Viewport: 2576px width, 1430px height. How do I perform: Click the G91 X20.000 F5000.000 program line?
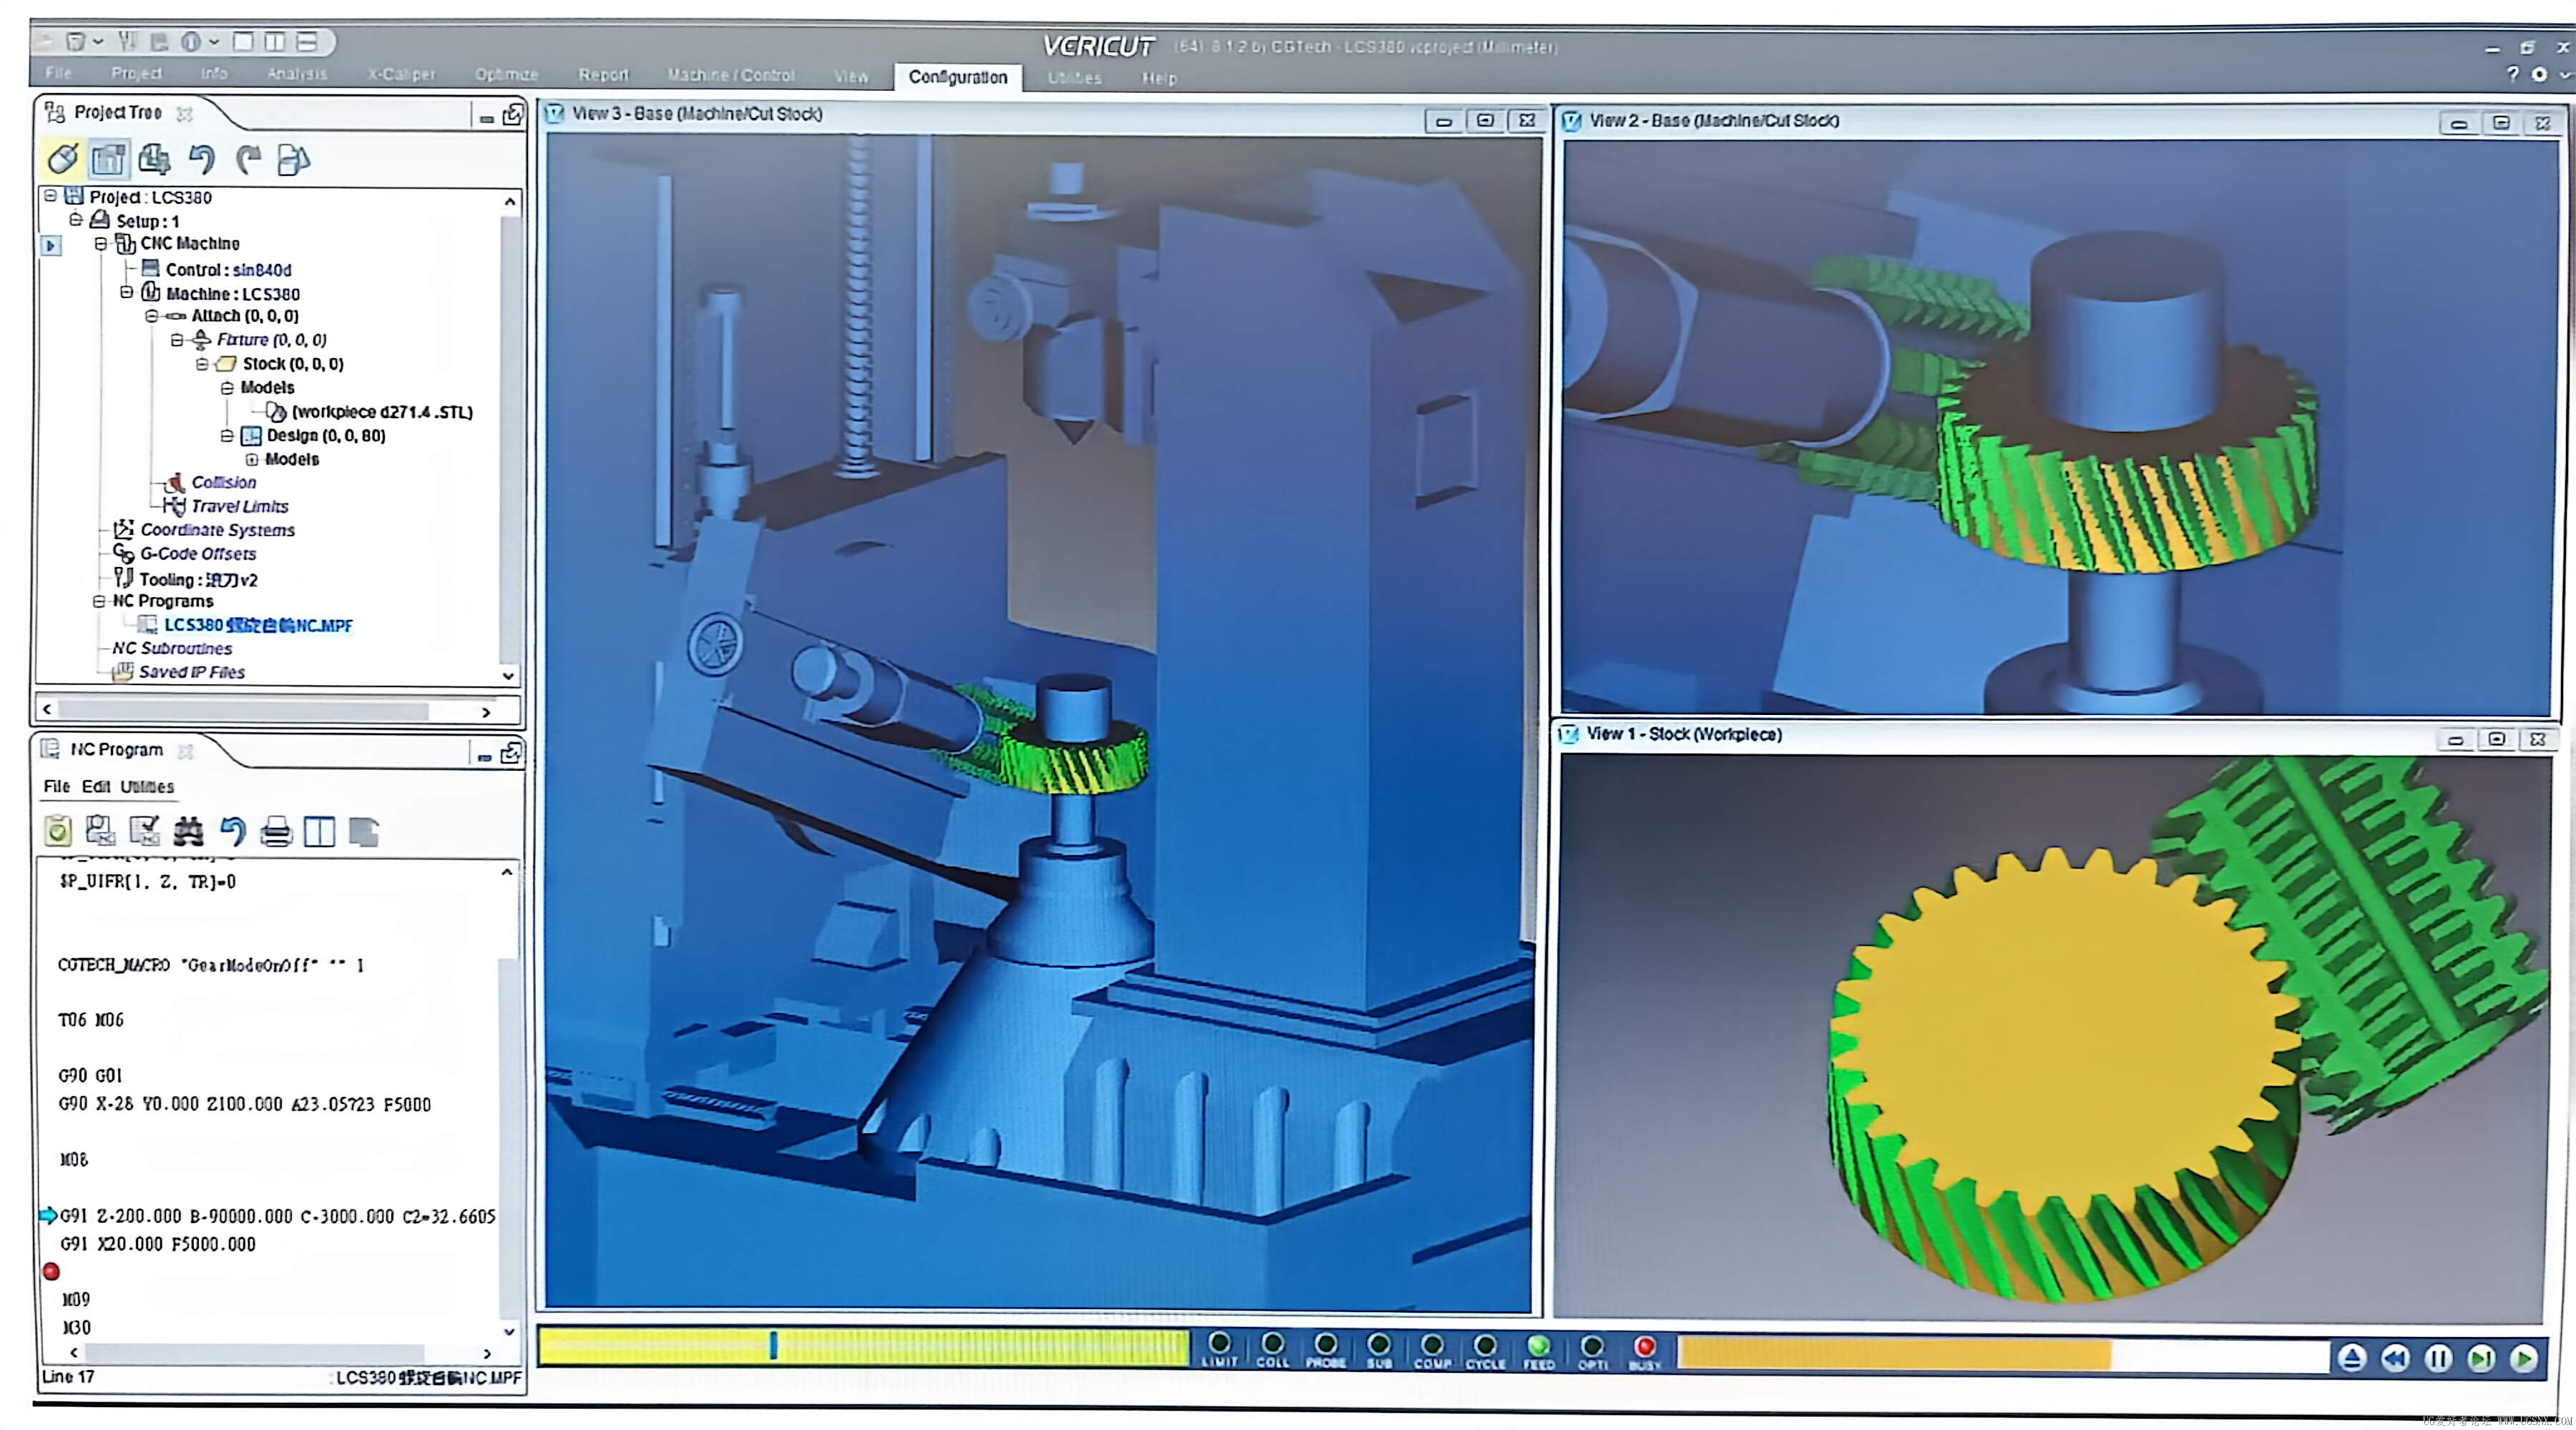158,1244
